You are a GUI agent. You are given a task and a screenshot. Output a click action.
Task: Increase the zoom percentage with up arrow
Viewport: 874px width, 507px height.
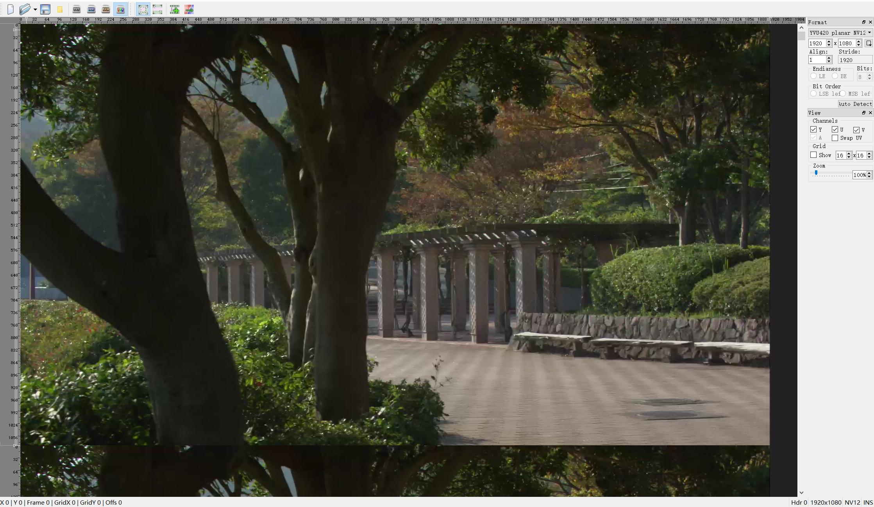tap(869, 173)
